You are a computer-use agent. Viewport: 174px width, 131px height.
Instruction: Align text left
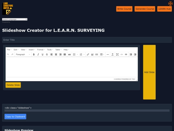tap(52, 54)
